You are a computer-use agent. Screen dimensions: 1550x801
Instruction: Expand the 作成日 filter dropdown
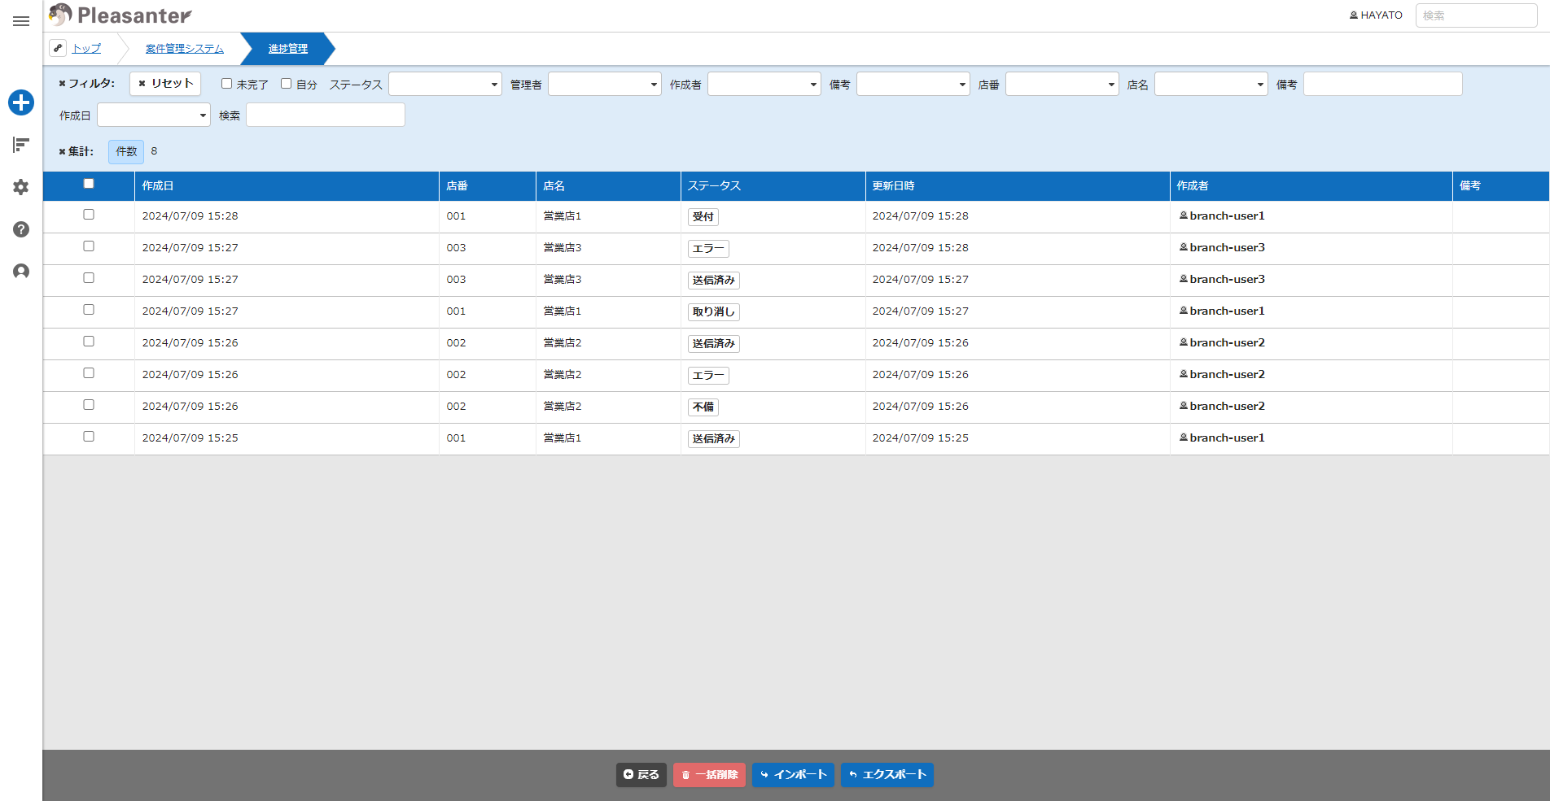(154, 115)
